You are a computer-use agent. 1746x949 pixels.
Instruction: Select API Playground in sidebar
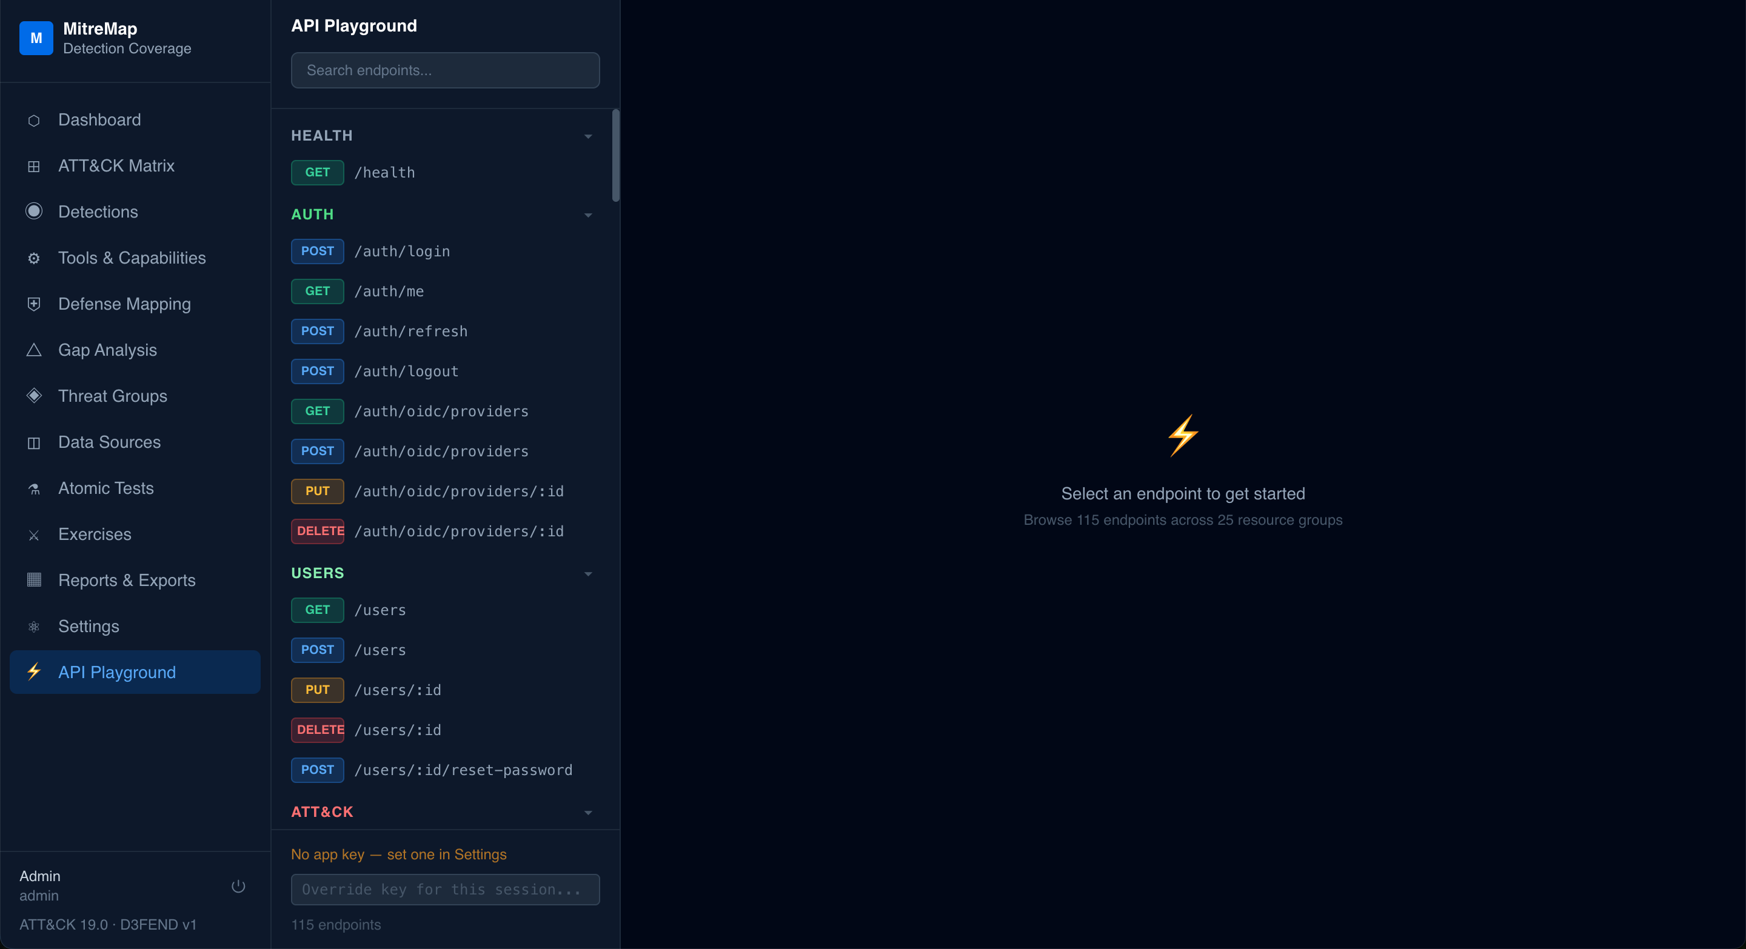pyautogui.click(x=135, y=672)
